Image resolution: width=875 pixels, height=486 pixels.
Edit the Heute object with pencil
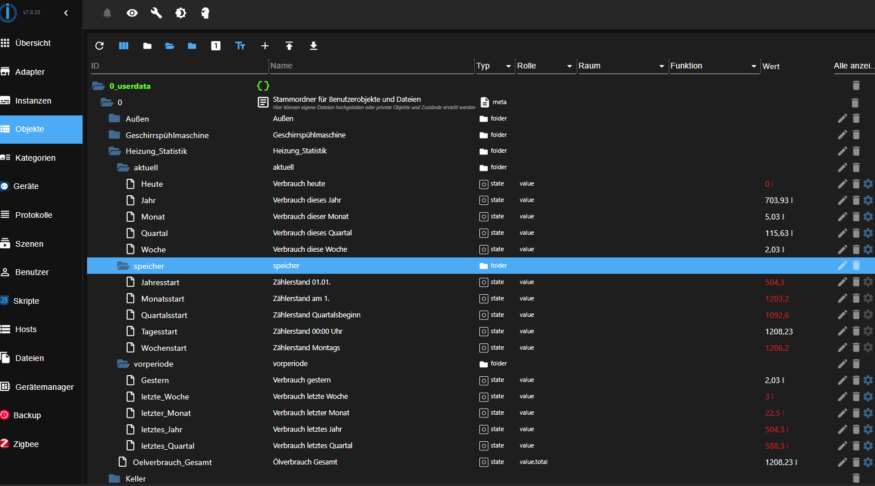[x=842, y=184]
